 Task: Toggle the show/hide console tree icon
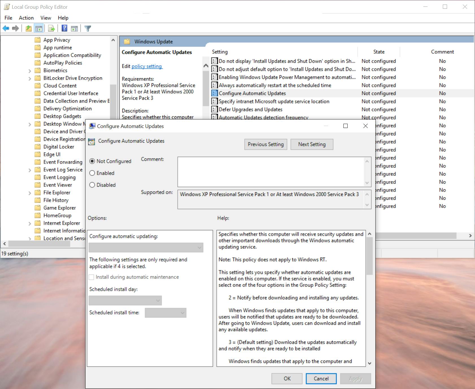tap(38, 28)
